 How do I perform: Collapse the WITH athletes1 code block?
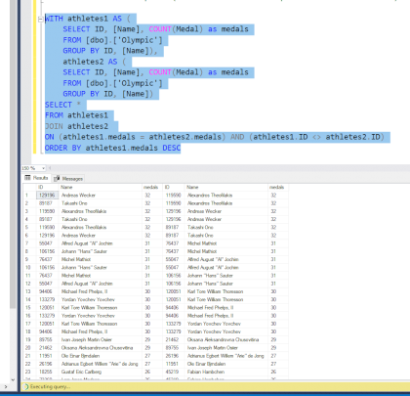40,20
